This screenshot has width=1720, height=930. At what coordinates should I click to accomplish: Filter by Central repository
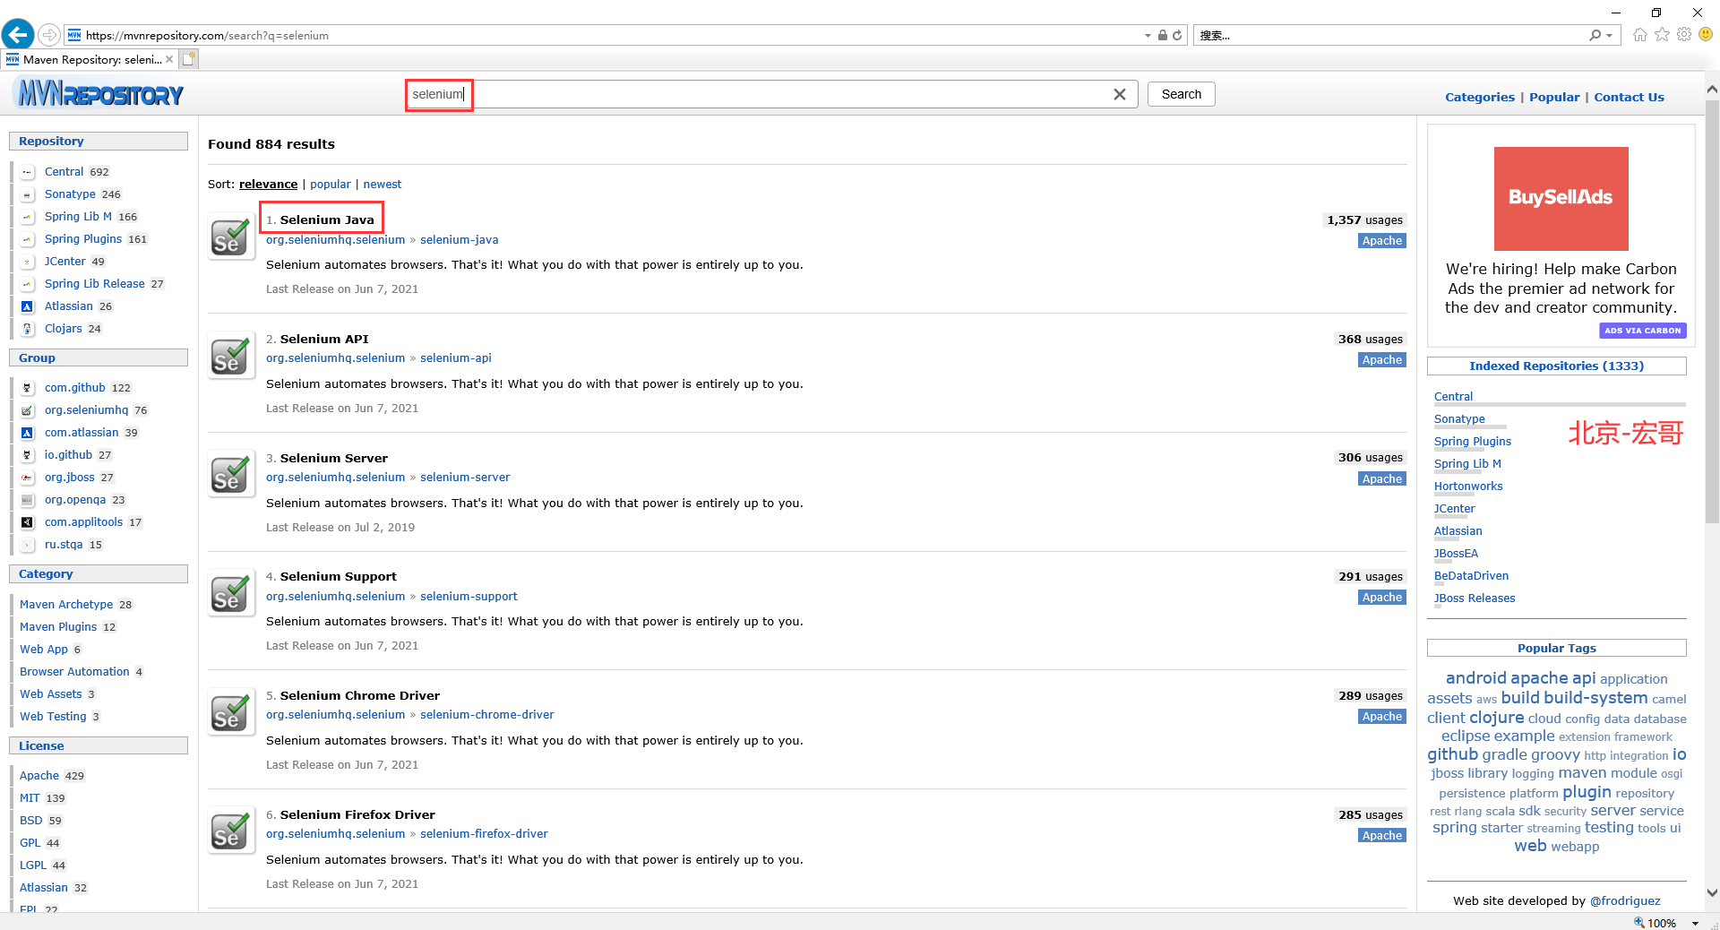point(64,171)
